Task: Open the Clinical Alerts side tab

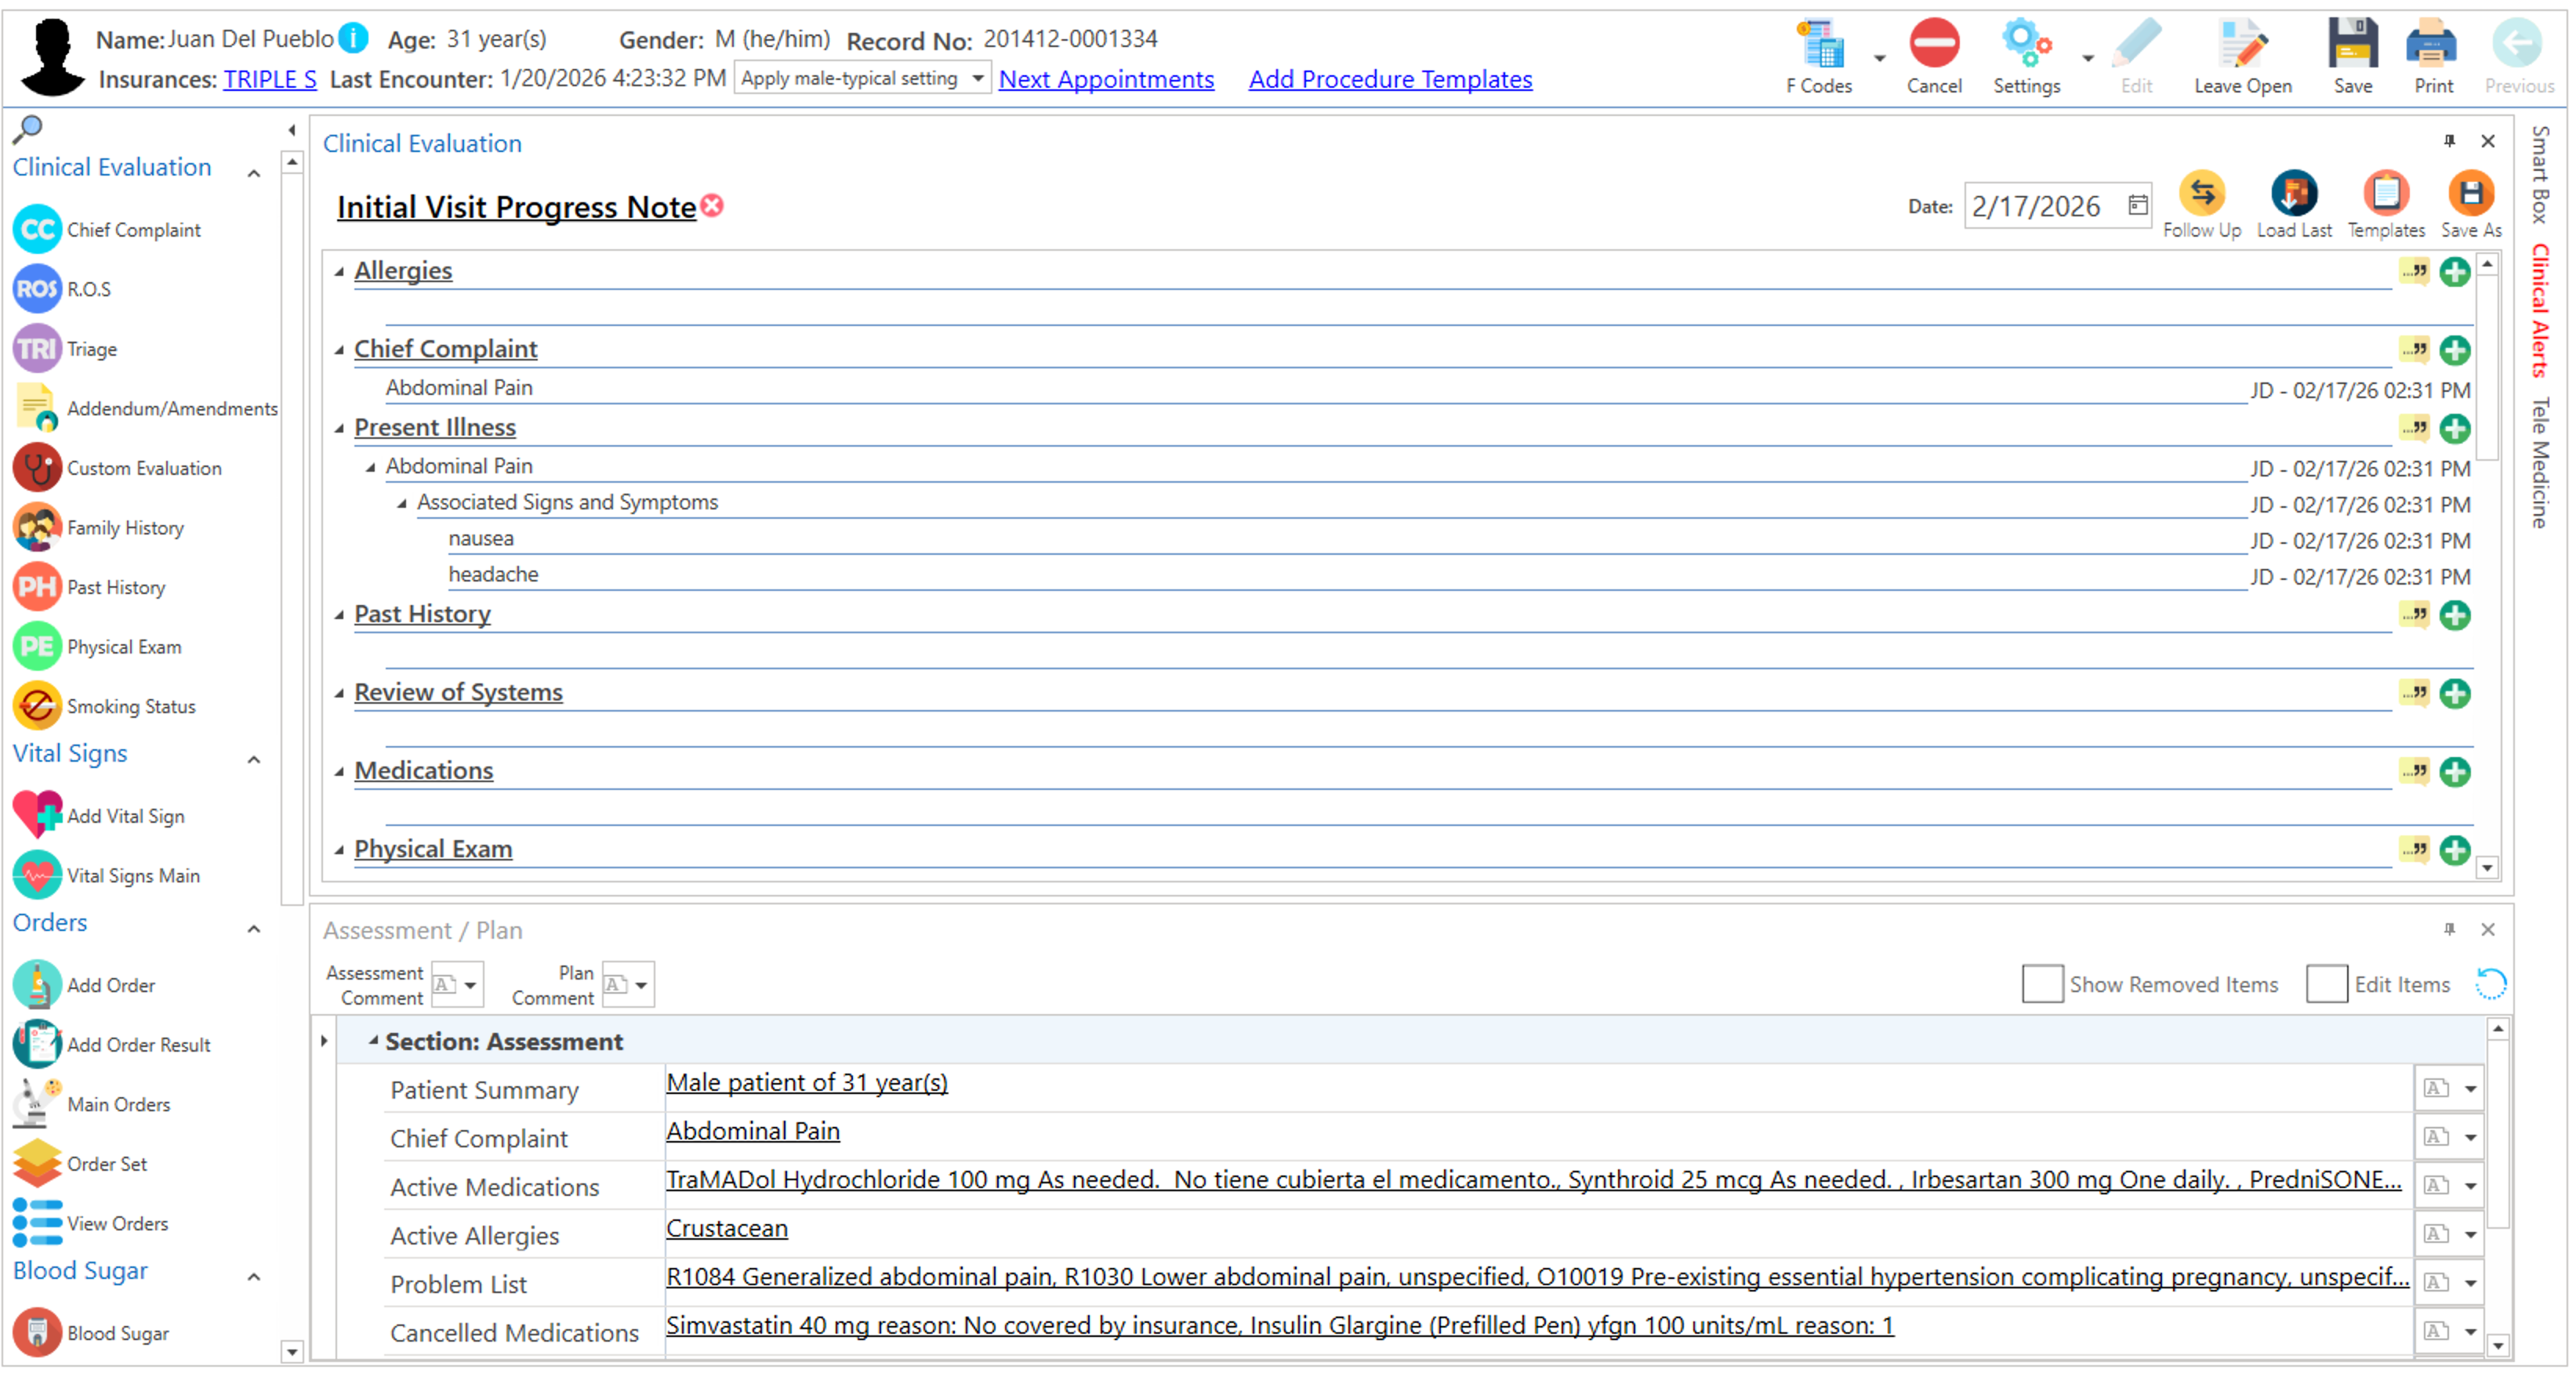Action: point(2539,310)
